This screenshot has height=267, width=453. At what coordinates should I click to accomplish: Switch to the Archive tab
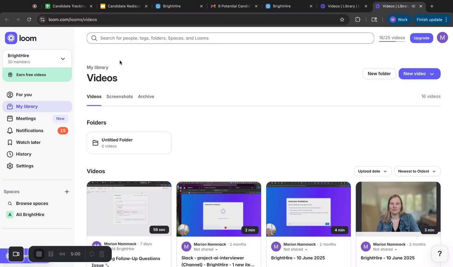146,97
